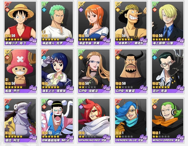Click the blue sword icon on Arlong's card

[7, 106]
